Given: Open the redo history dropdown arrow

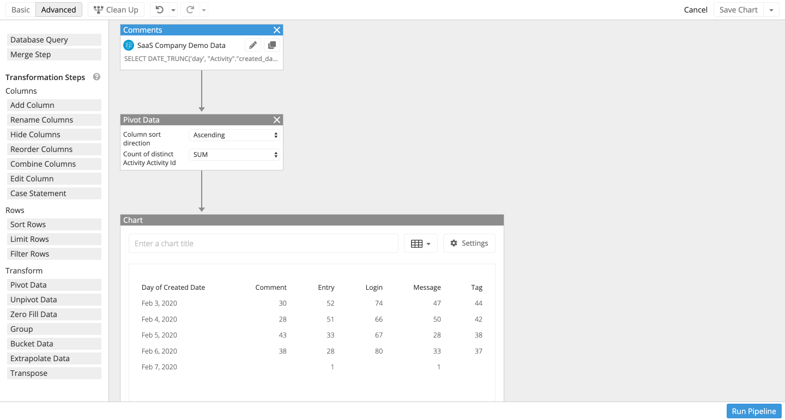Looking at the screenshot, I should tap(204, 10).
